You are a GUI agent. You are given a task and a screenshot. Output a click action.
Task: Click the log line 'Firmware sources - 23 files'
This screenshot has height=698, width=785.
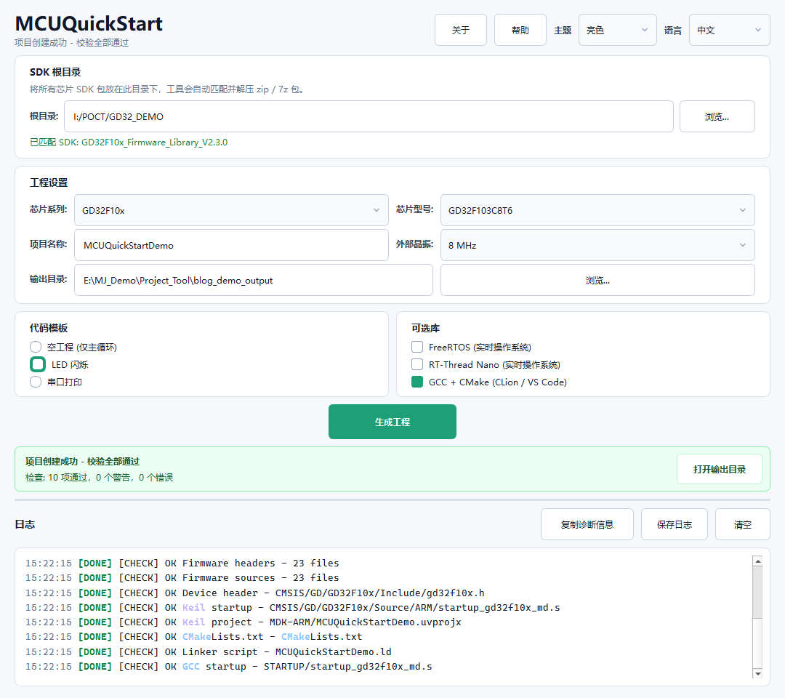click(x=182, y=578)
